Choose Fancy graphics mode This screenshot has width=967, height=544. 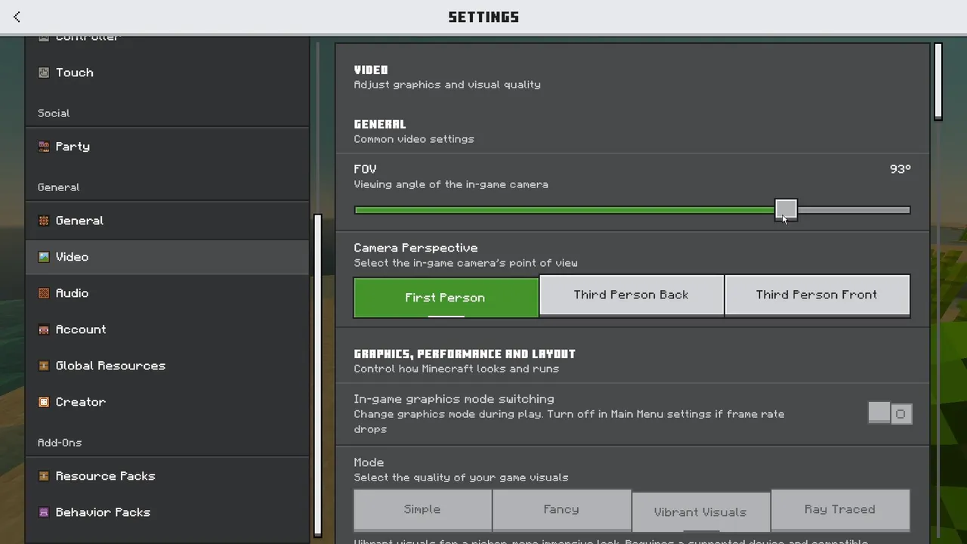click(x=561, y=510)
